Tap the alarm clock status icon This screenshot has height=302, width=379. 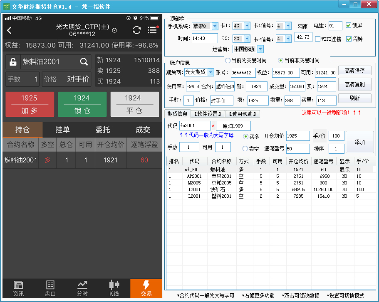(x=135, y=18)
